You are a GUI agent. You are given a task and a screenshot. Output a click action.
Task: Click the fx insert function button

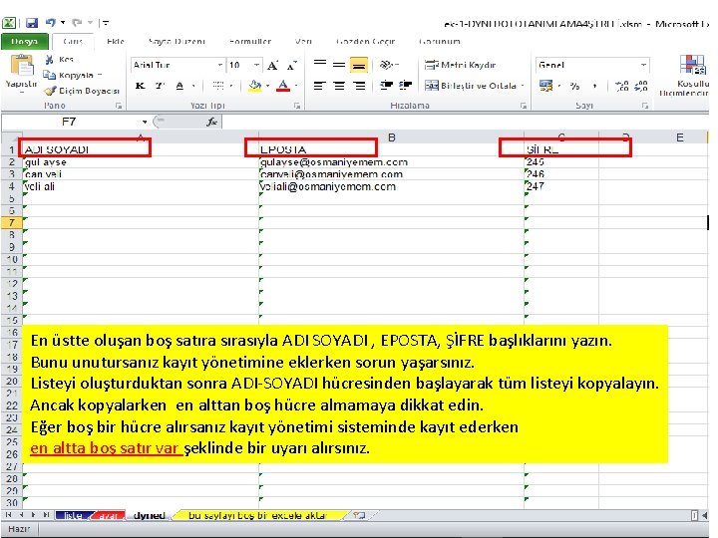click(211, 122)
